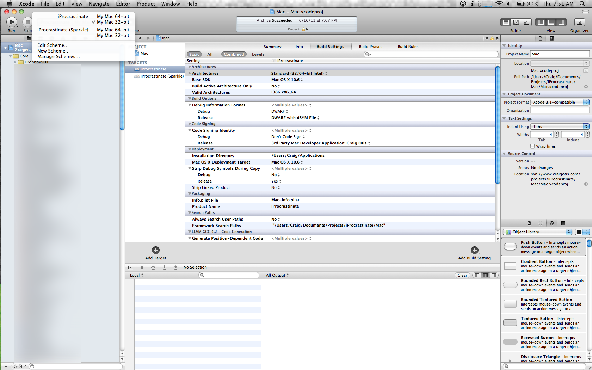Hide the debug area toggle icon

click(x=131, y=267)
